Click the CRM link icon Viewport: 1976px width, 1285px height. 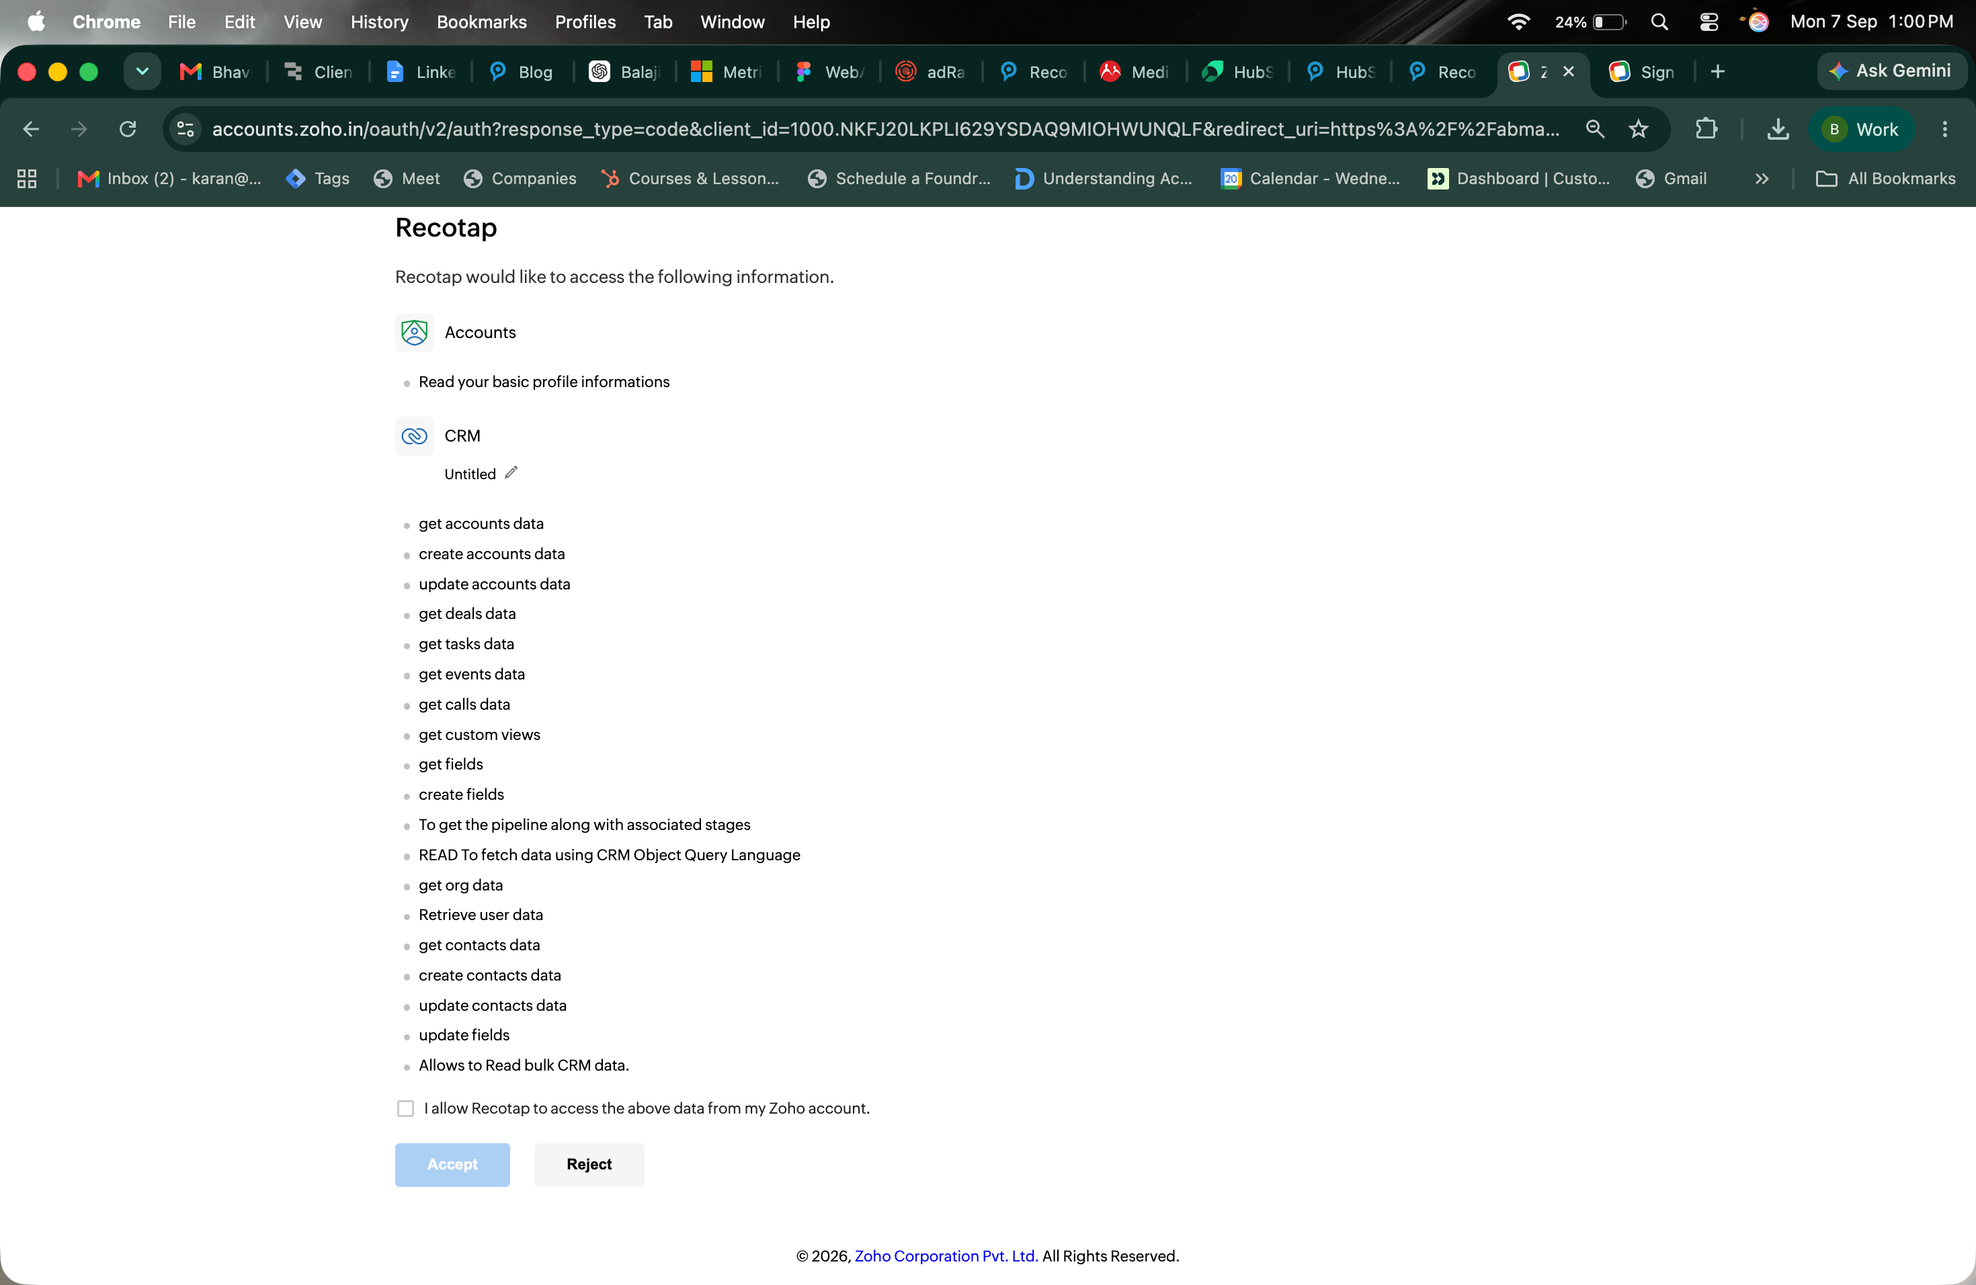414,436
